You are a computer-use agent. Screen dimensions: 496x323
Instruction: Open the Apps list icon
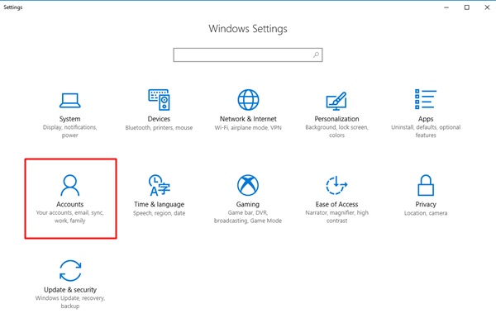pos(426,99)
